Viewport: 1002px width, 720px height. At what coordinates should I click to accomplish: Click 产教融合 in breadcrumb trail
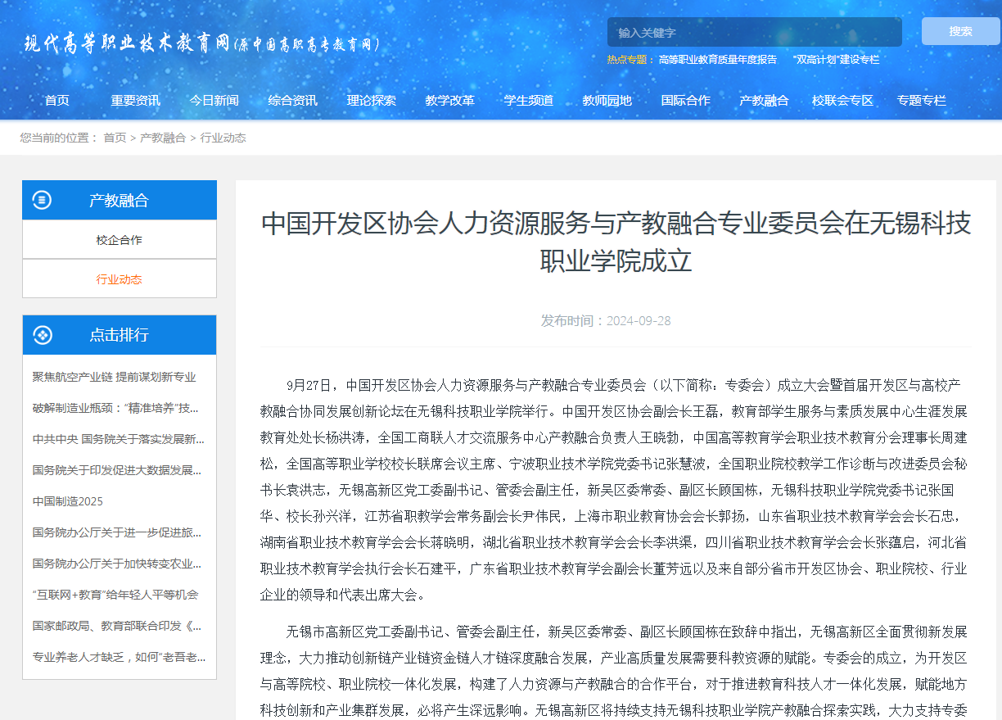[163, 138]
